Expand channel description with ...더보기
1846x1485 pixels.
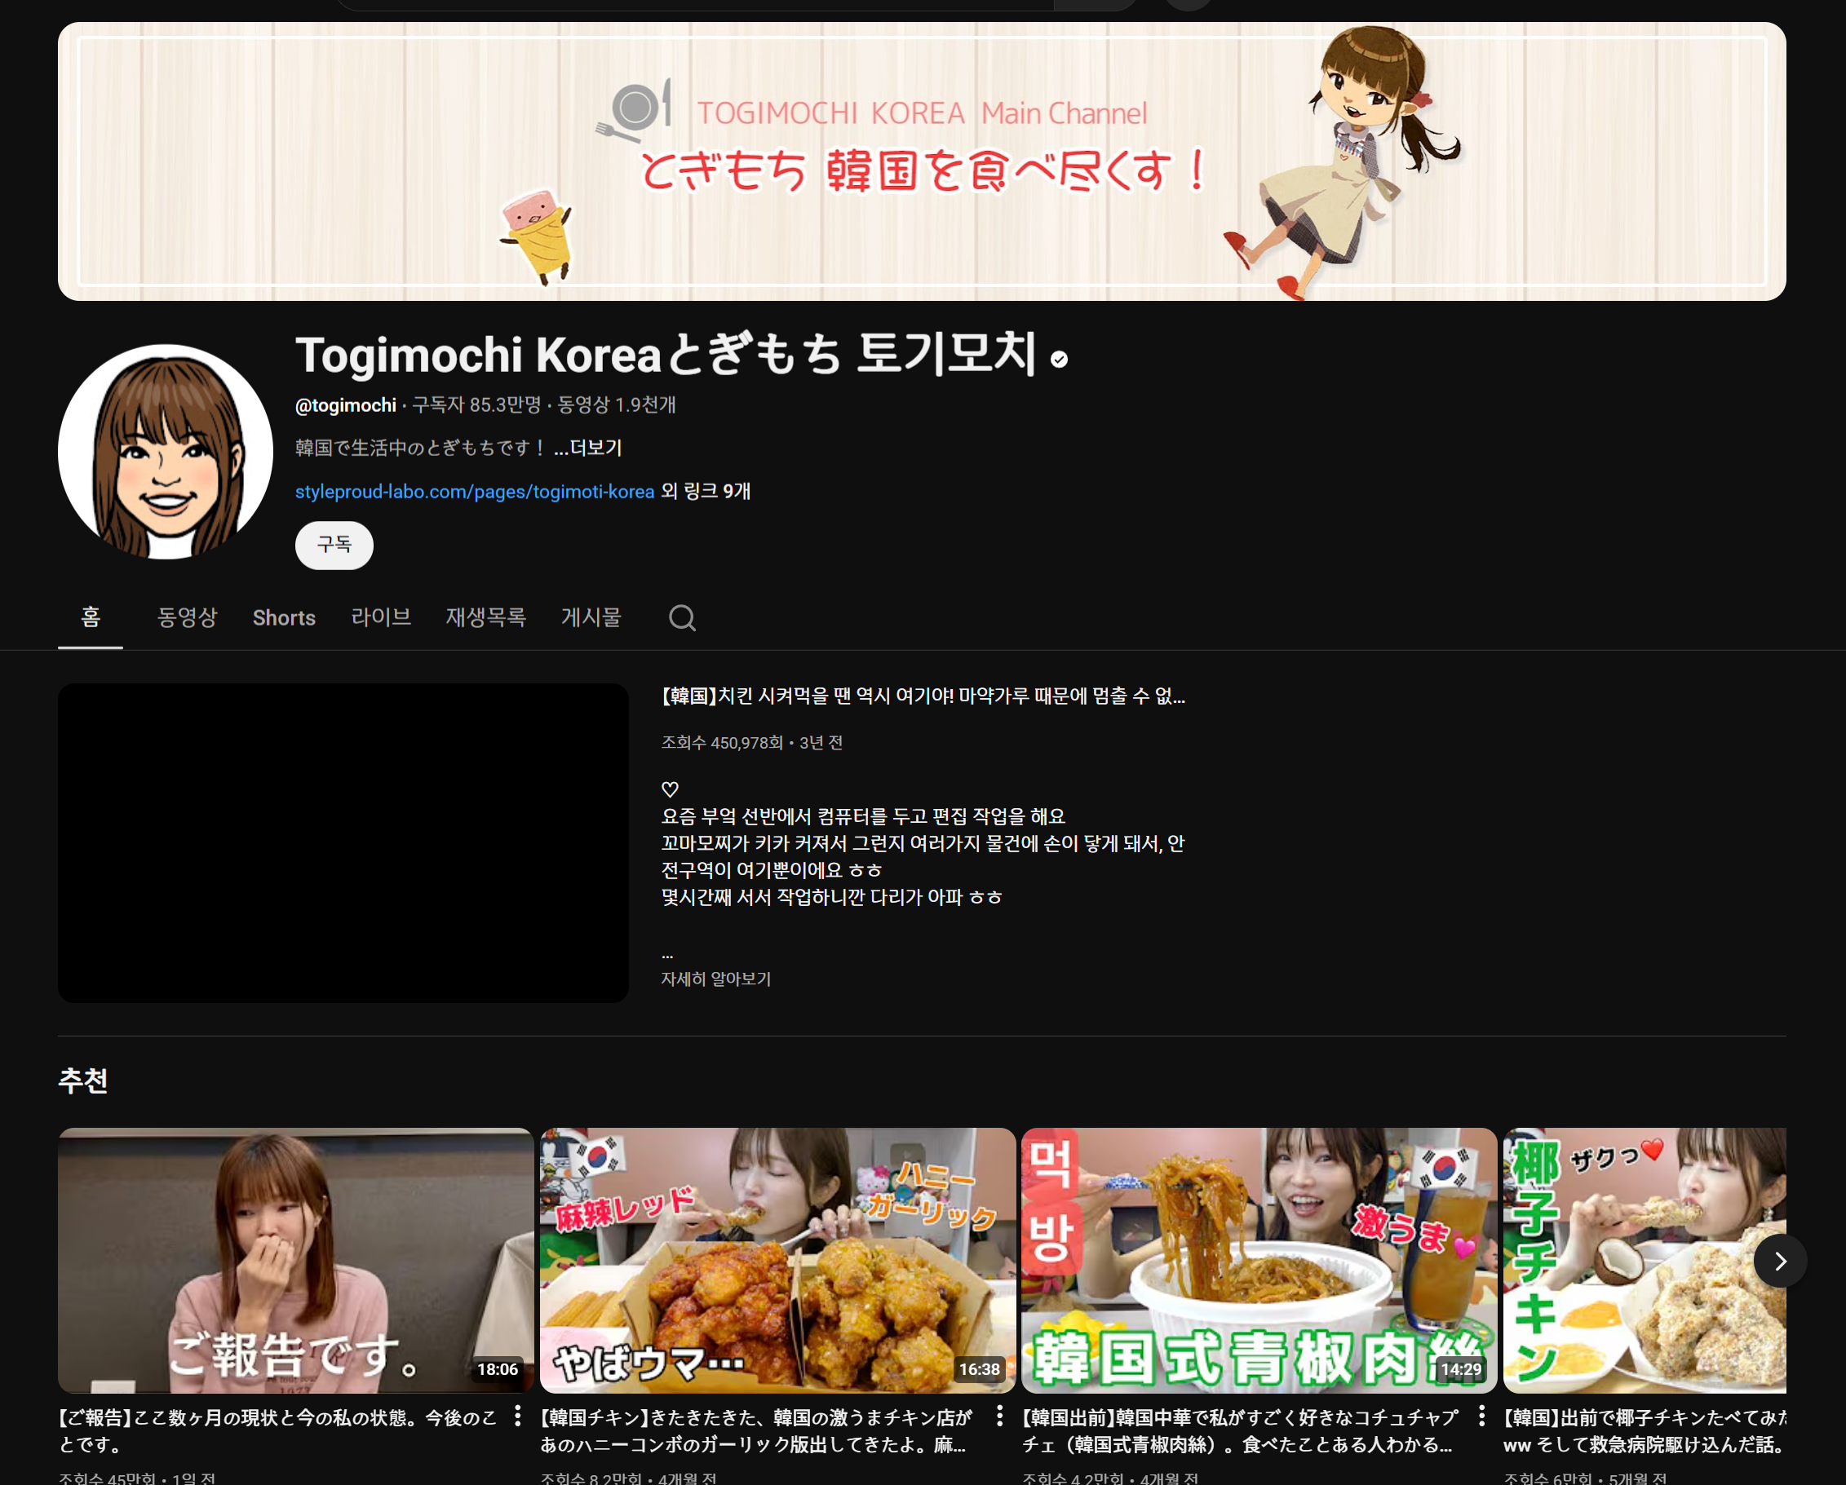587,448
